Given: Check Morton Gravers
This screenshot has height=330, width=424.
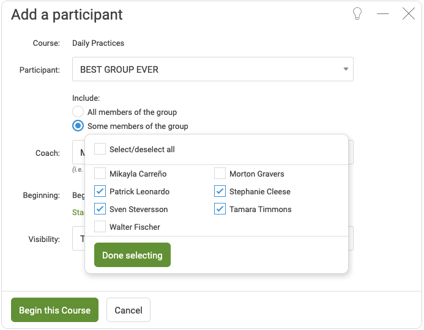Looking at the screenshot, I should click(x=220, y=174).
